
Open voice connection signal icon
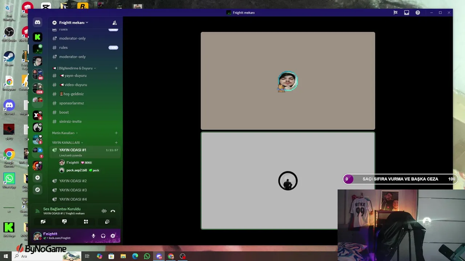pos(37,211)
